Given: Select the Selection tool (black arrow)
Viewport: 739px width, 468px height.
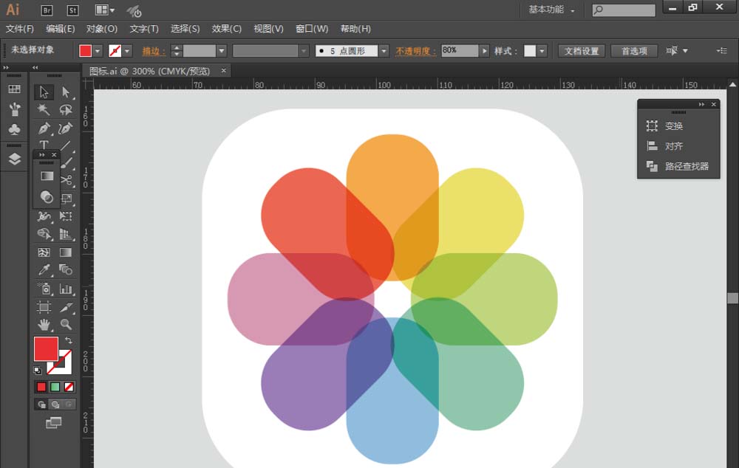Looking at the screenshot, I should pyautogui.click(x=44, y=92).
